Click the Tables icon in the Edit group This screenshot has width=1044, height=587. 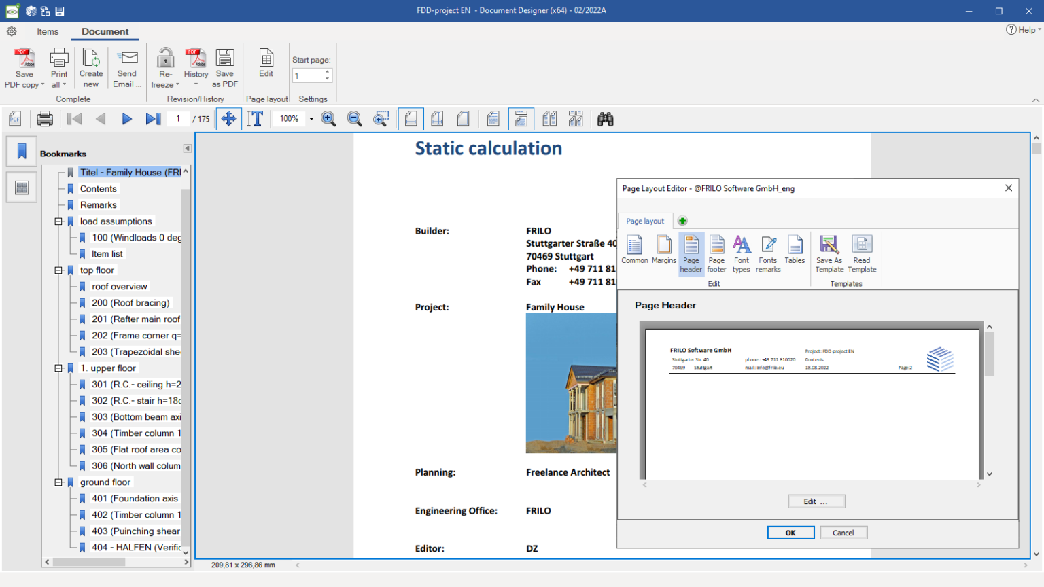point(794,250)
